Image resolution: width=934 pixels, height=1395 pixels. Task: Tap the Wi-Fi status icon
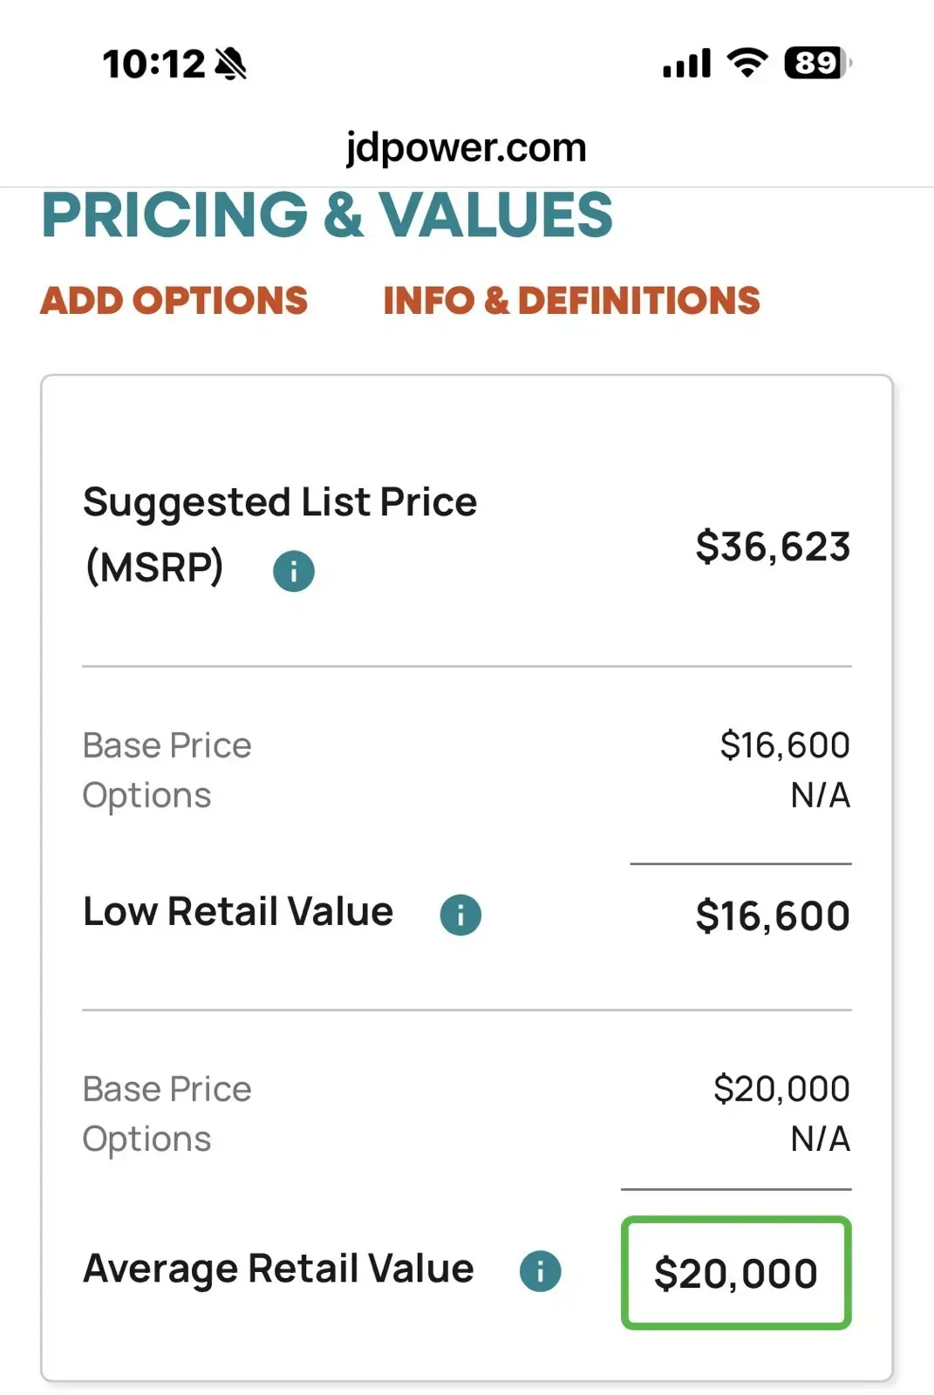747,63
